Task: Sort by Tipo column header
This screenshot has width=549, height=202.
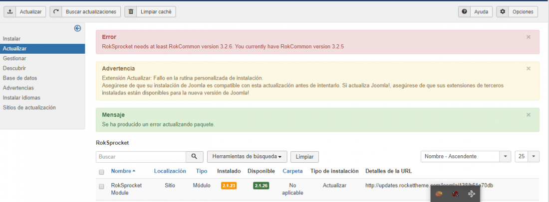Action: tap(202, 171)
